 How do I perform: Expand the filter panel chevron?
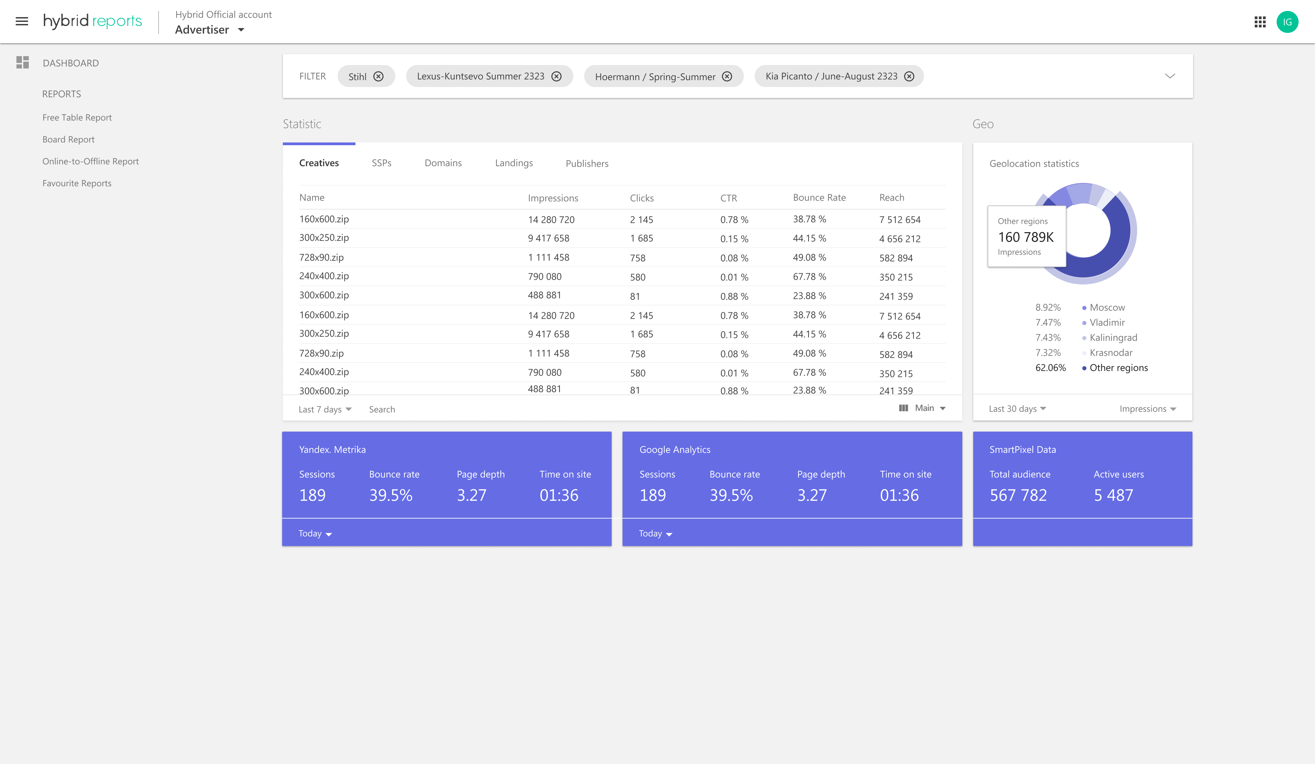click(x=1170, y=76)
